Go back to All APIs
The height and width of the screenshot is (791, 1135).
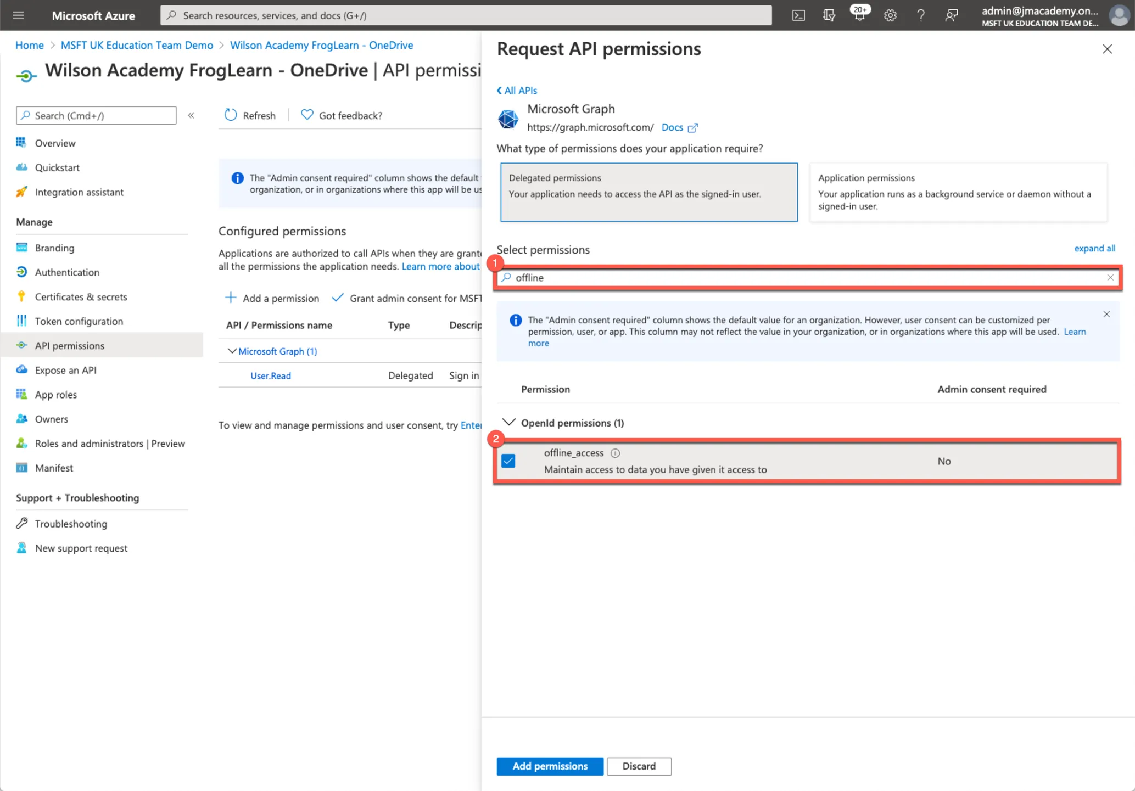[x=517, y=90]
